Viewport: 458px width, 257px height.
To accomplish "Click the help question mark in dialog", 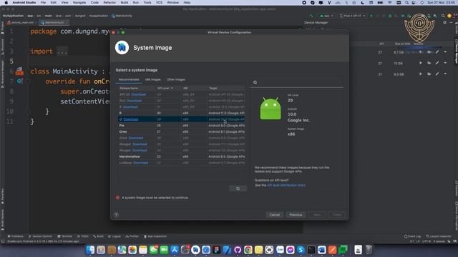I will pyautogui.click(x=116, y=215).
